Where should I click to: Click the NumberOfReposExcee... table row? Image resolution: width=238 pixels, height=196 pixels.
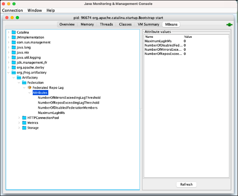(x=186, y=54)
